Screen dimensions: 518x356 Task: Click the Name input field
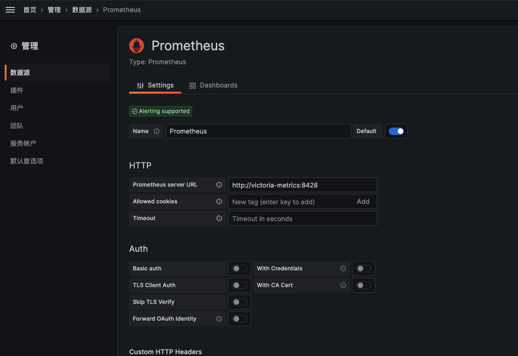[258, 131]
